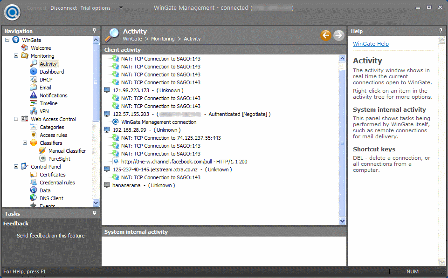
Task: Collapse the Classifiers tree node
Action: coord(25,142)
